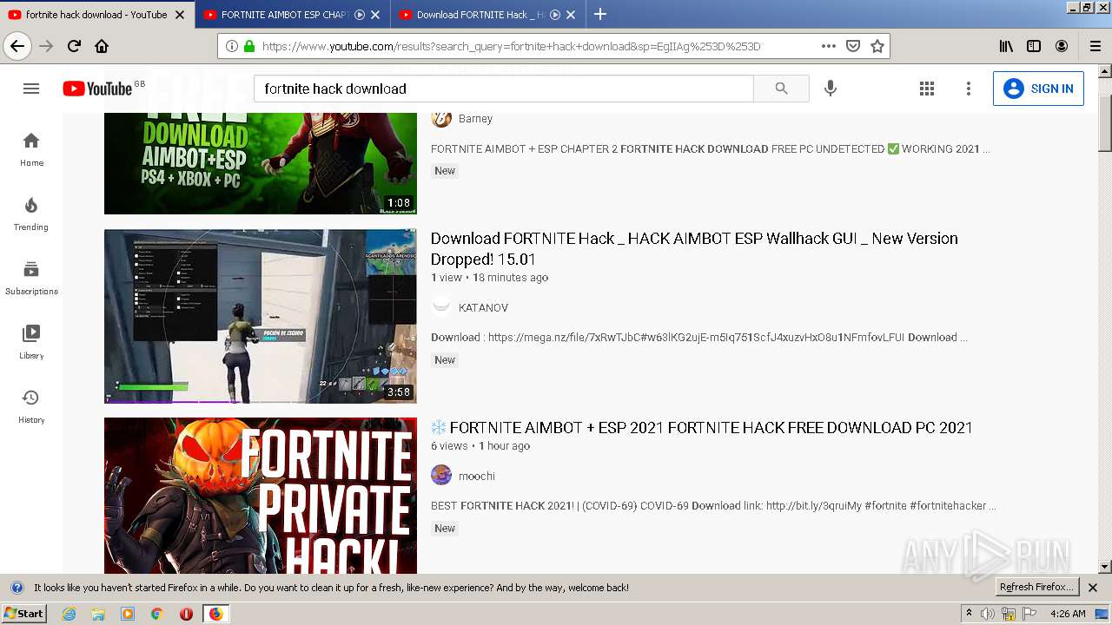Image resolution: width=1112 pixels, height=625 pixels.
Task: Switch to fortnite hack download tab
Action: (x=96, y=15)
